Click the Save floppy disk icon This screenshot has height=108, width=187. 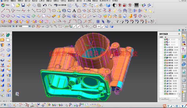[x=23, y=5]
